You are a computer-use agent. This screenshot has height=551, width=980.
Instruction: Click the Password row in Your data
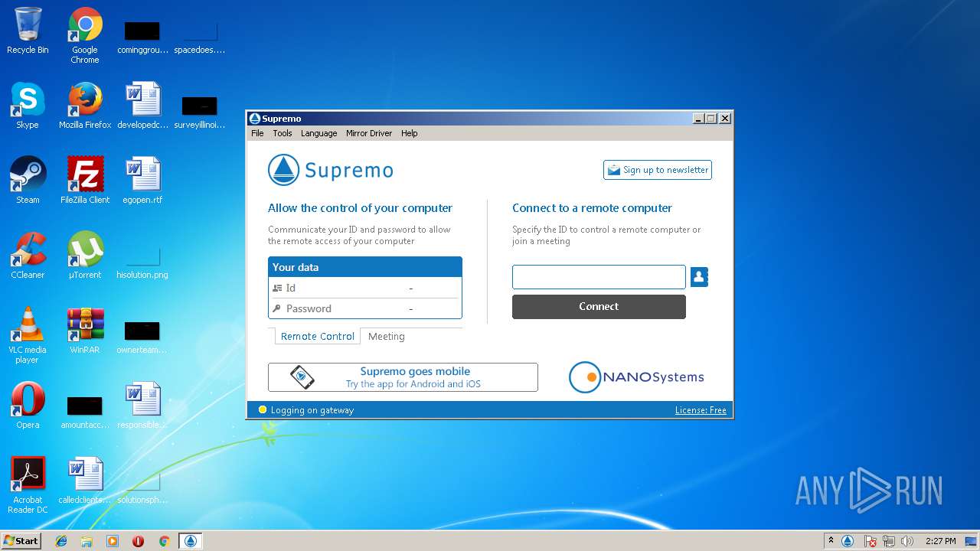click(365, 308)
